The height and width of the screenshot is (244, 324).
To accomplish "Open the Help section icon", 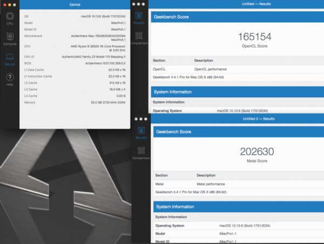I will [x=10, y=80].
